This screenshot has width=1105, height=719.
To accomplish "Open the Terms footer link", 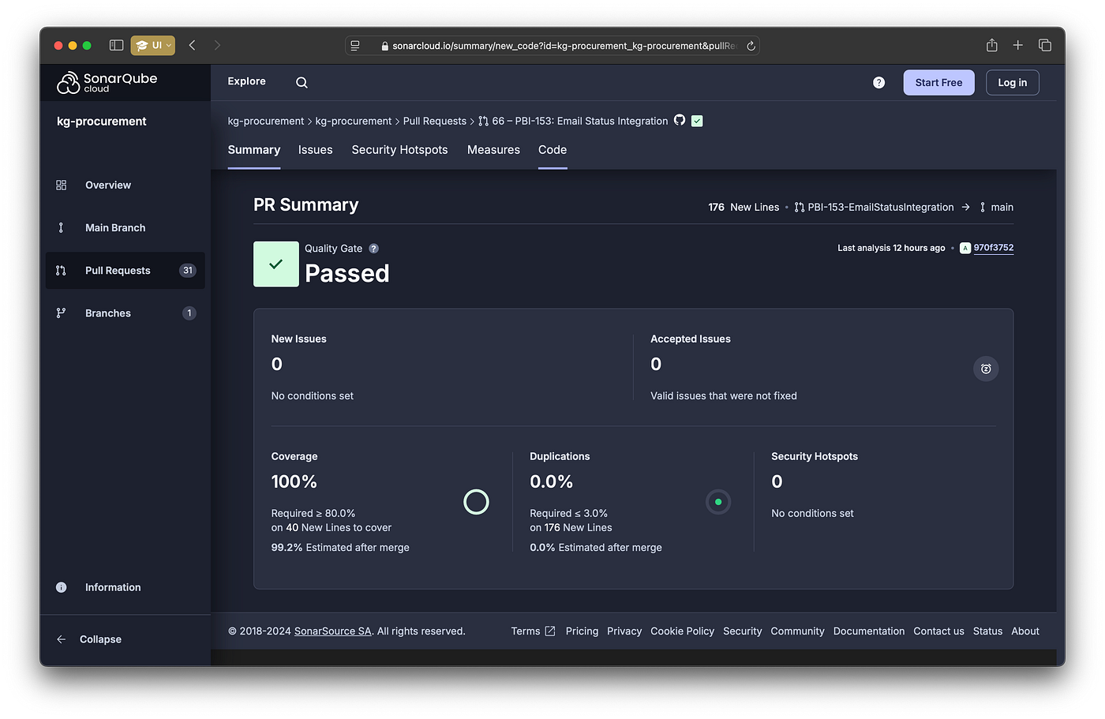I will click(x=533, y=631).
